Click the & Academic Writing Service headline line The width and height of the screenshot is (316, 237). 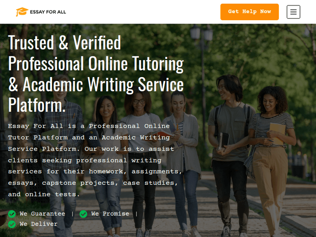96,84
